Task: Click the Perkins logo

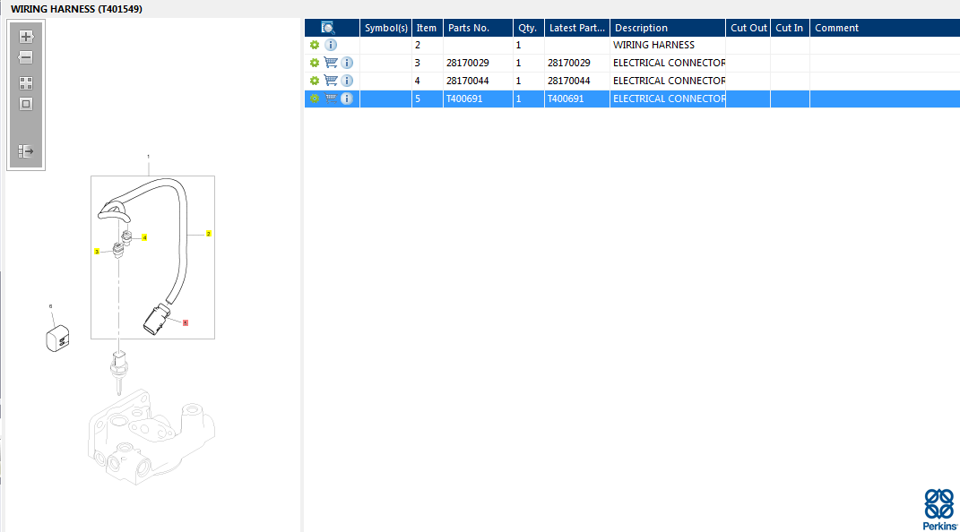Action: click(939, 510)
